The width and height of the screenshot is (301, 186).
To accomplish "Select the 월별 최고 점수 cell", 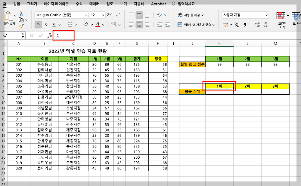I will tap(192, 64).
